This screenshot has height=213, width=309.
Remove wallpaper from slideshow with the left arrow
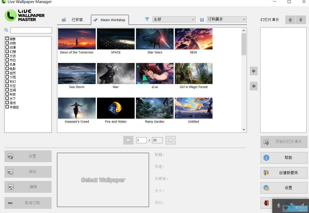click(254, 86)
